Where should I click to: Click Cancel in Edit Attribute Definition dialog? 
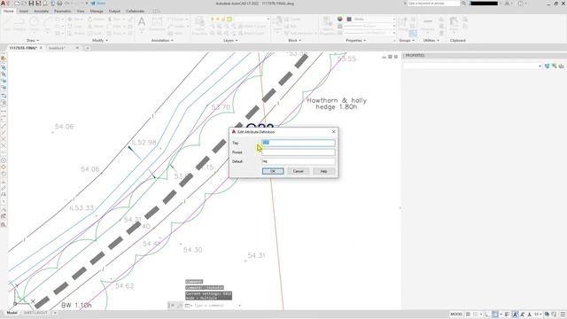(299, 171)
